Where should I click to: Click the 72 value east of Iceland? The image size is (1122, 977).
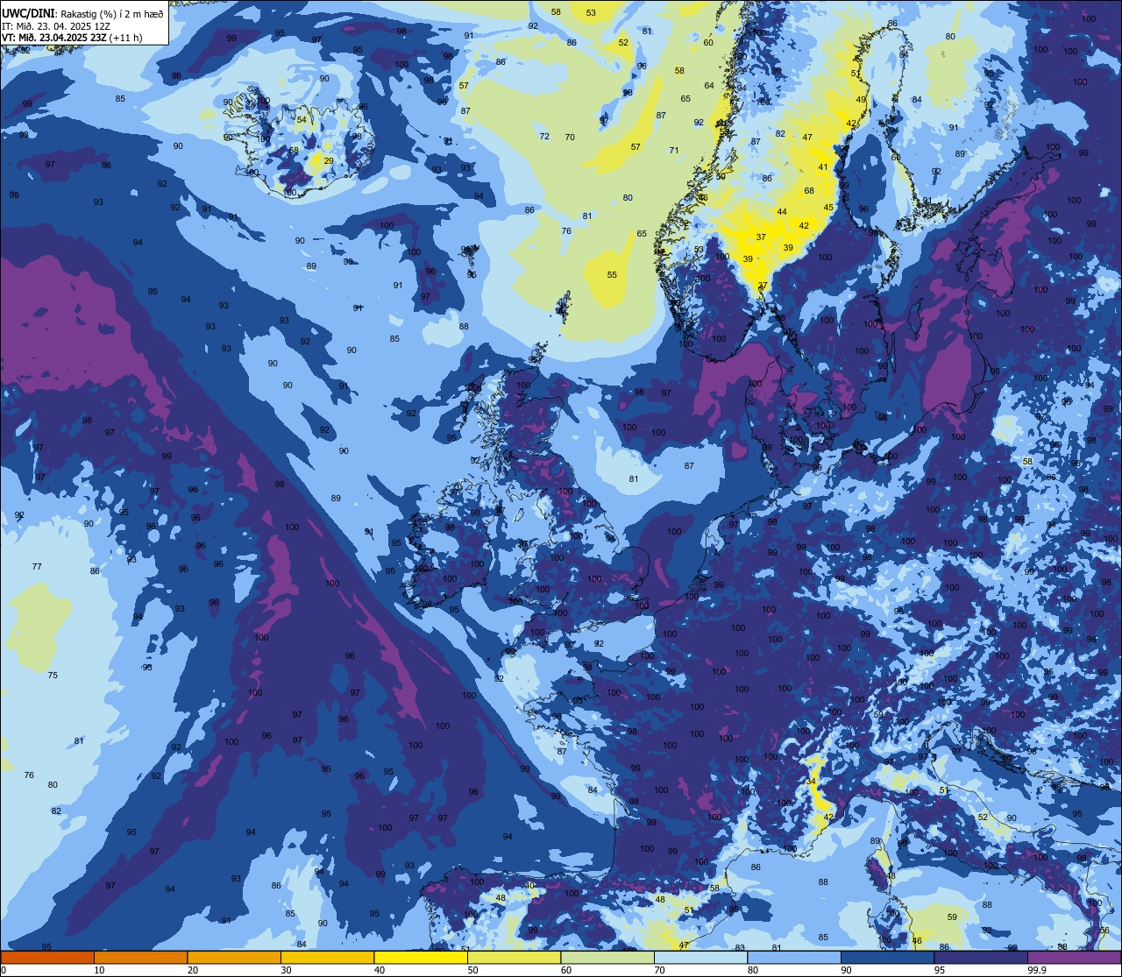pyautogui.click(x=544, y=137)
